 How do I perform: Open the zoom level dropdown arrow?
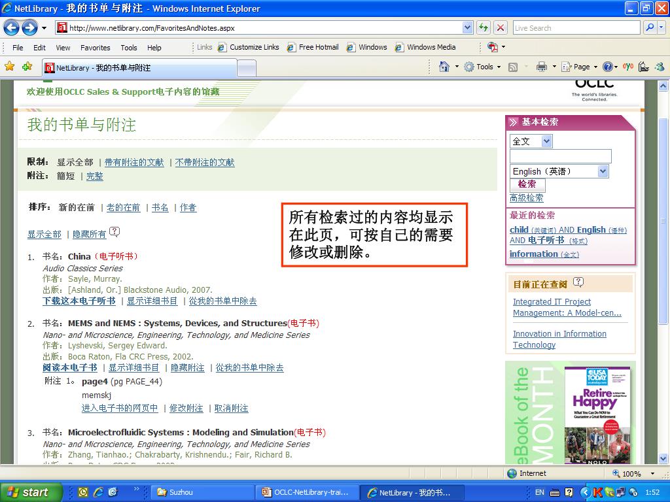[652, 473]
